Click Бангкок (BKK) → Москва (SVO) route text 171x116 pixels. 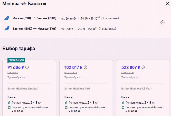click(34, 29)
